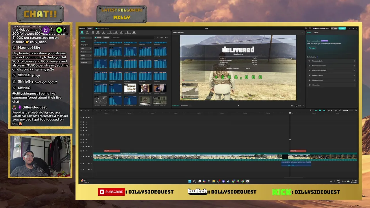Viewport: 370px width, 208px height.
Task: Switch media library to grid view icon
Action: (x=158, y=38)
